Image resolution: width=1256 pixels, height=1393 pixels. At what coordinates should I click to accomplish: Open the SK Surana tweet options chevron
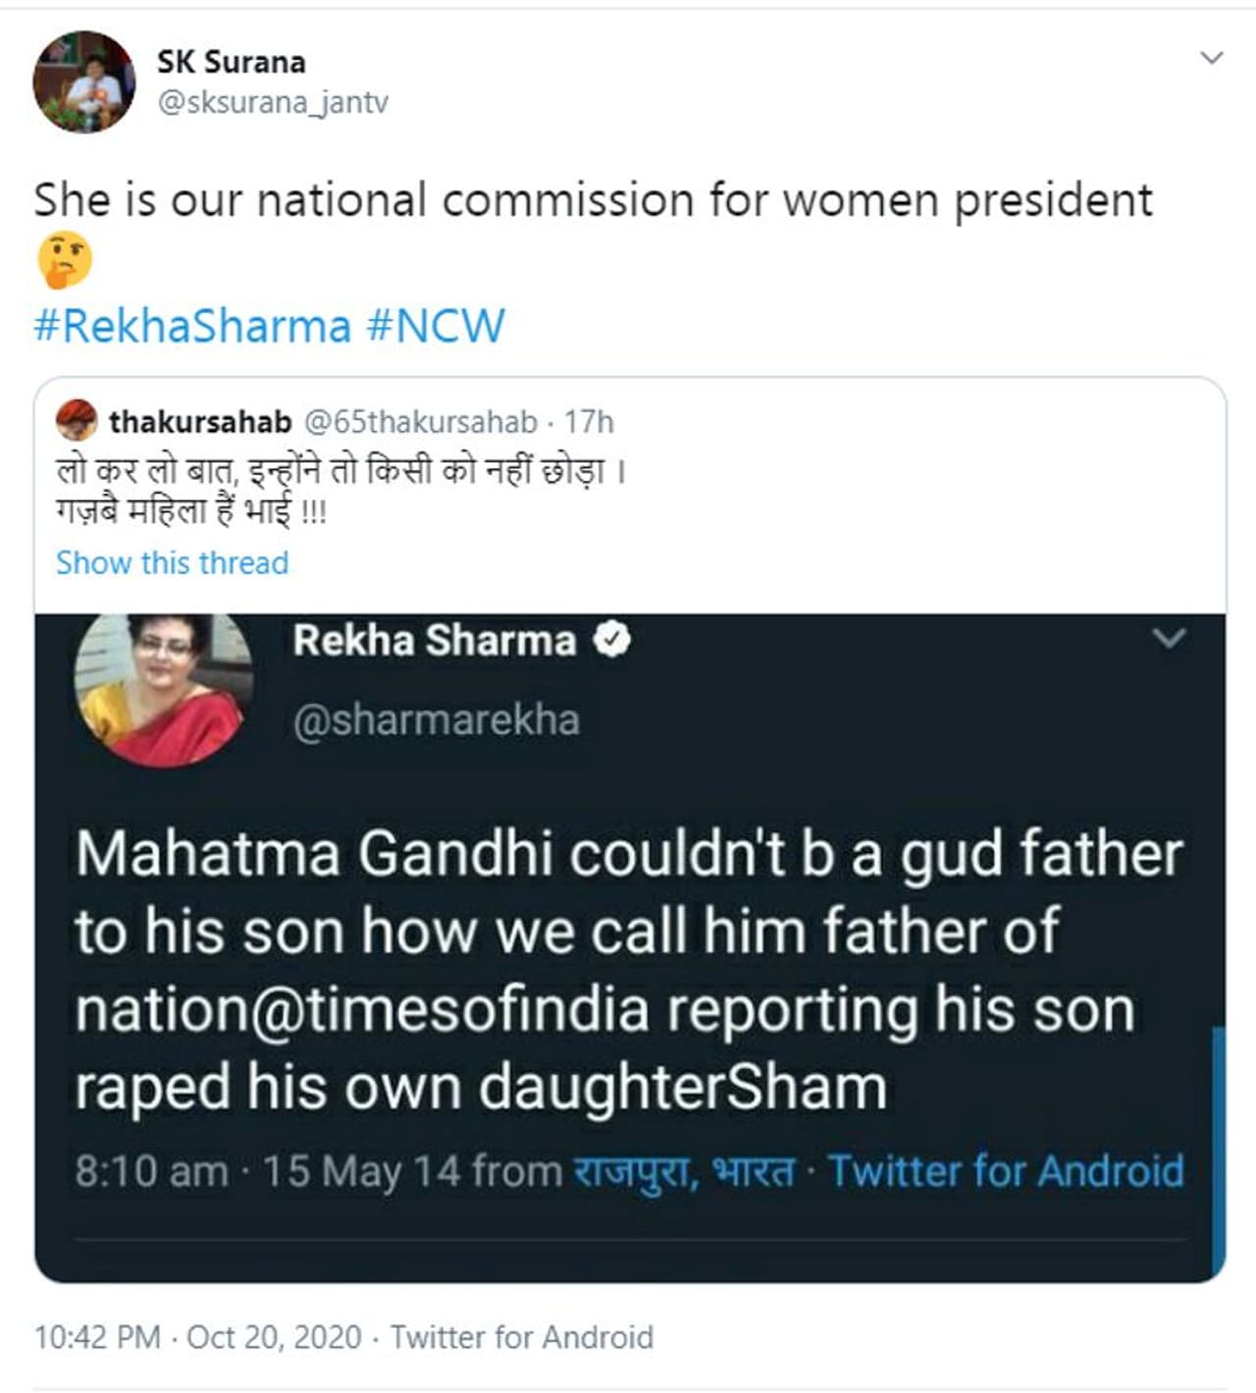1212,58
